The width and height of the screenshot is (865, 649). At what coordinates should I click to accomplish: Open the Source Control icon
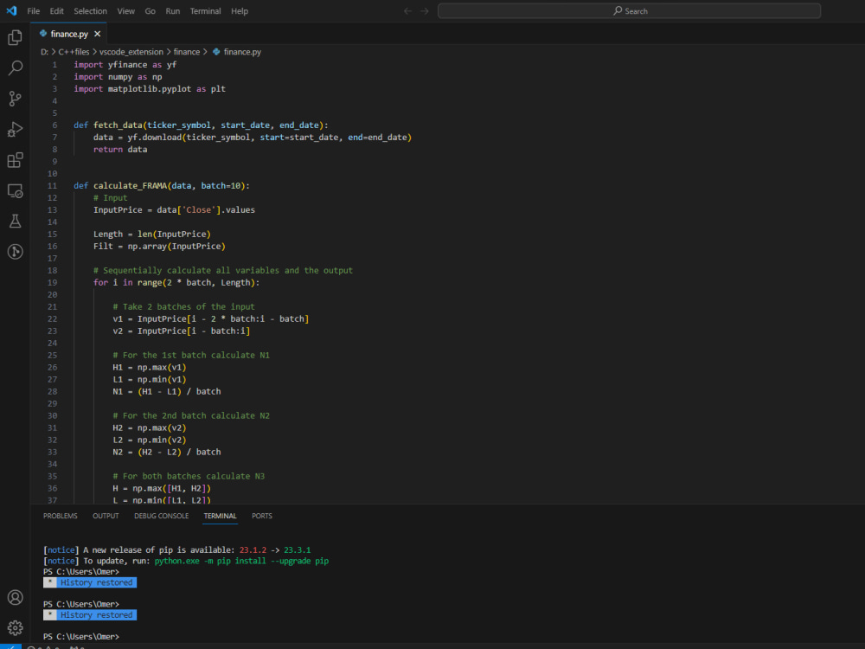click(14, 99)
